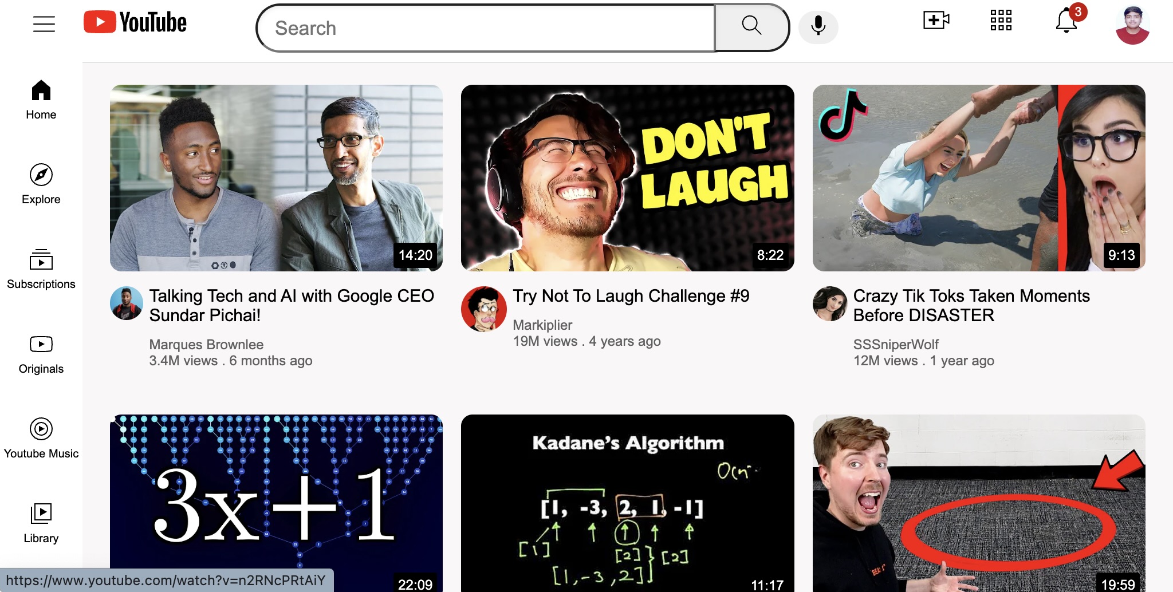Click the search input field

pyautogui.click(x=487, y=27)
